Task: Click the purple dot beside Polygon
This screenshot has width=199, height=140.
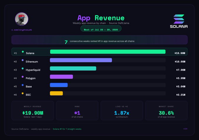Action: pyautogui.click(x=23, y=77)
